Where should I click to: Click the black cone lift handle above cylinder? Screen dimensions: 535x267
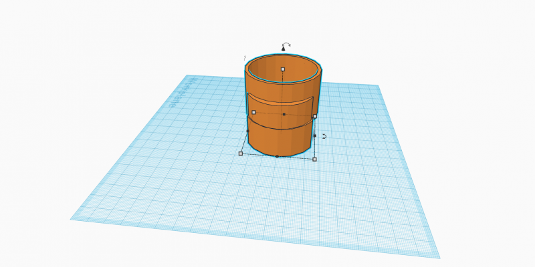pyautogui.click(x=284, y=49)
